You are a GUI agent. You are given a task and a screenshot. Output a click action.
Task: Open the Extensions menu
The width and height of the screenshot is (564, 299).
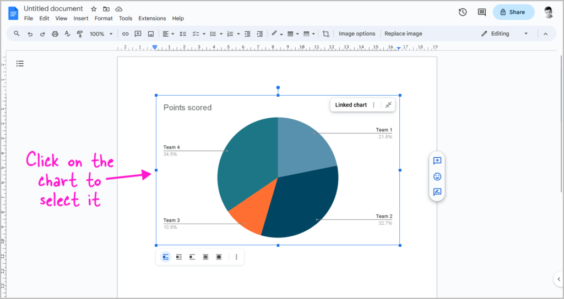point(152,18)
